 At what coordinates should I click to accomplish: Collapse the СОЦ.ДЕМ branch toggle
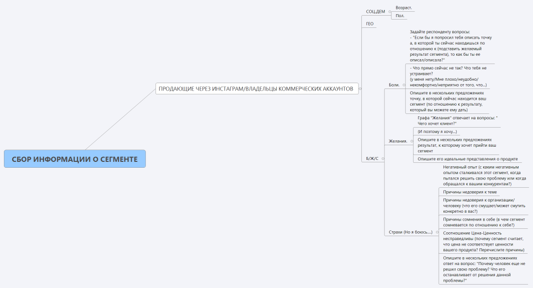389,11
